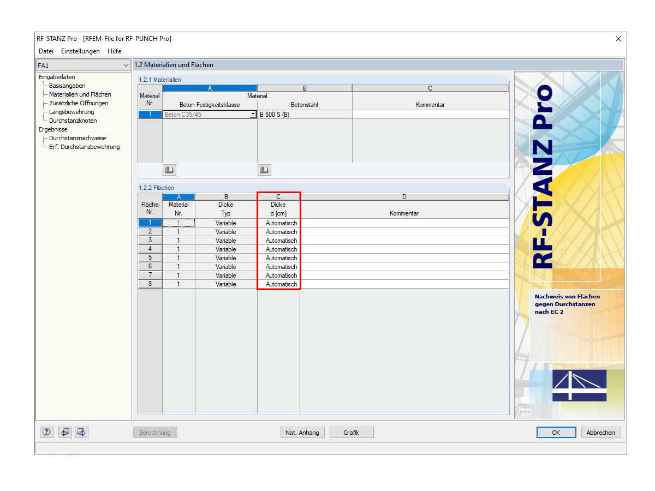Click the Ergebnisse tree node
This screenshot has height=491, width=655.
tap(53, 129)
